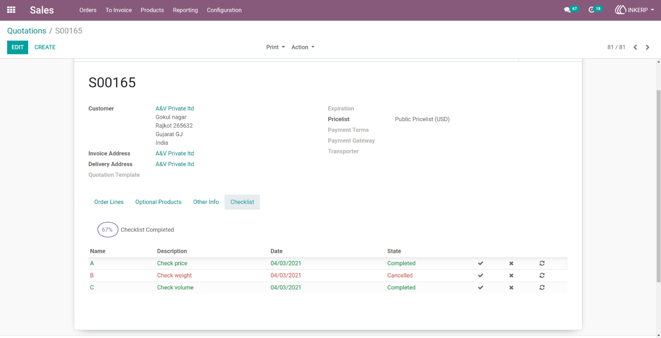
Task: Open the Products menu
Action: click(x=152, y=10)
